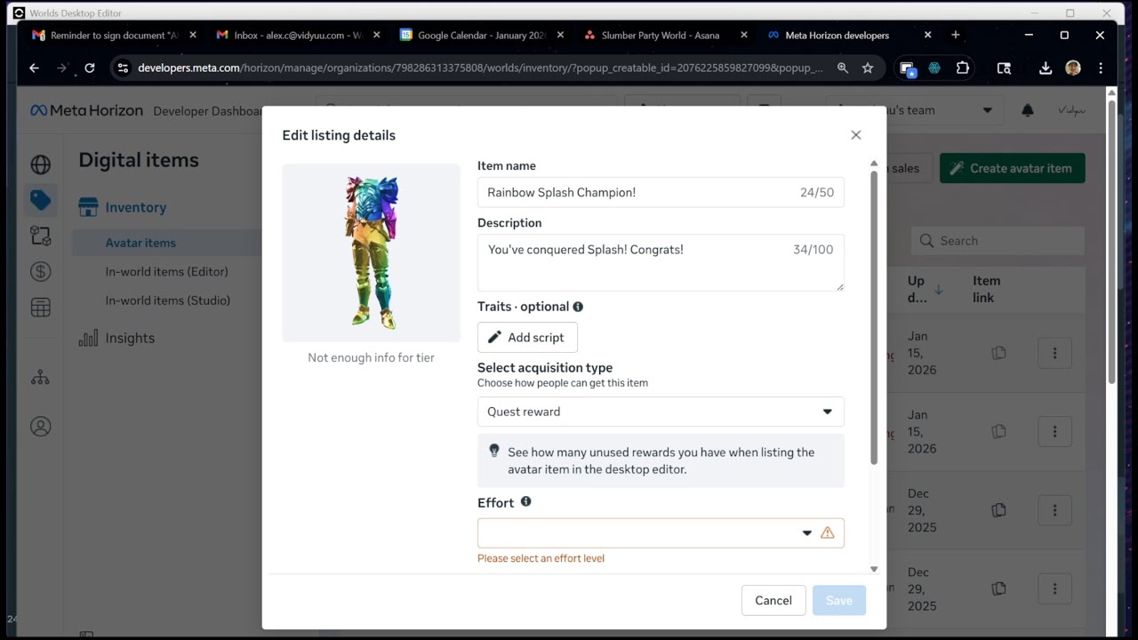
Task: Copy item link in Dec 29 first row
Action: tap(998, 510)
